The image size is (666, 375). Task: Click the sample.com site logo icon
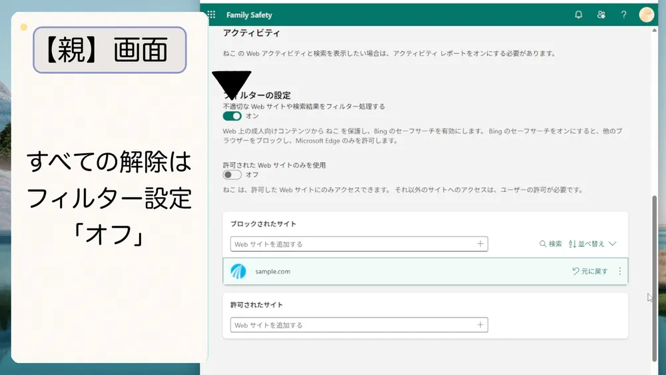click(x=238, y=271)
